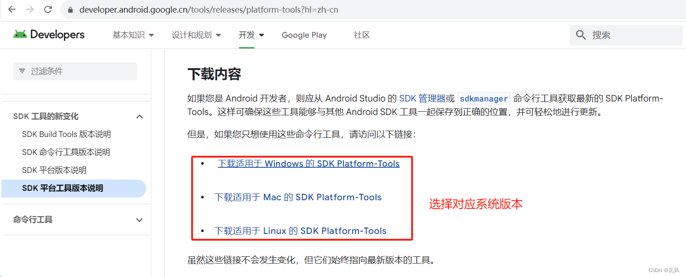This screenshot has width=686, height=277.
Task: Click the browser forward arrow
Action: pyautogui.click(x=30, y=9)
